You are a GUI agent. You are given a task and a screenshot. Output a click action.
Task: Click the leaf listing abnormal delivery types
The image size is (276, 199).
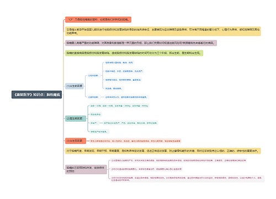point(130,123)
